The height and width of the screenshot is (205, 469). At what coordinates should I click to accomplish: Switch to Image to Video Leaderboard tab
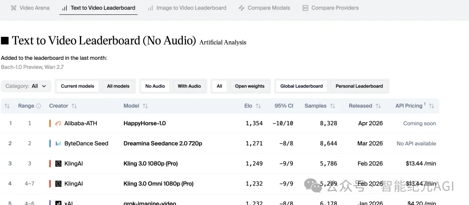(x=187, y=8)
